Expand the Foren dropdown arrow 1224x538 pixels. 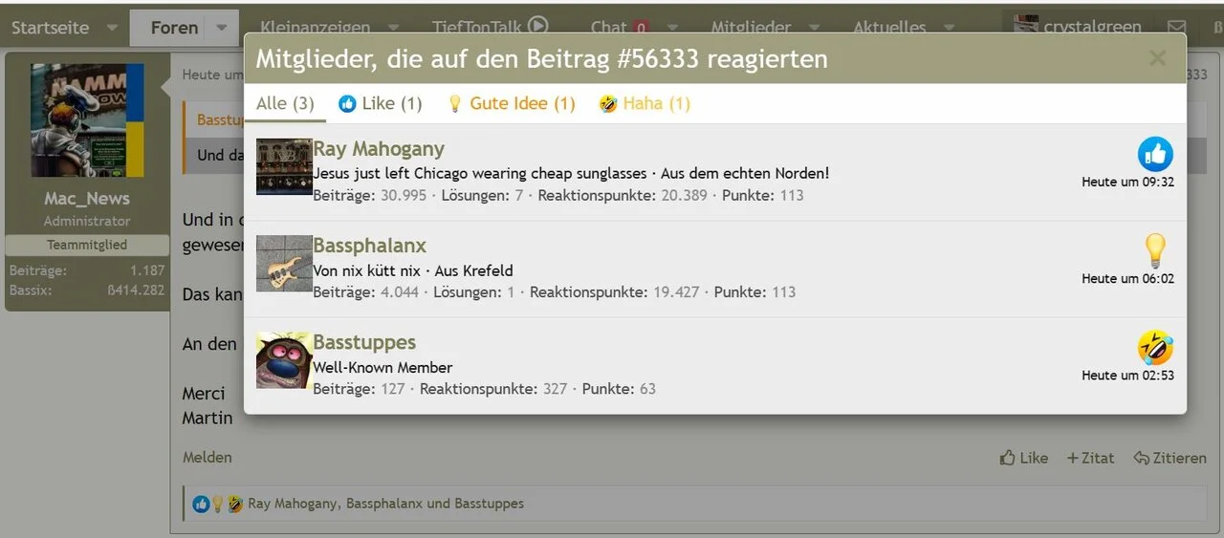[x=222, y=28]
